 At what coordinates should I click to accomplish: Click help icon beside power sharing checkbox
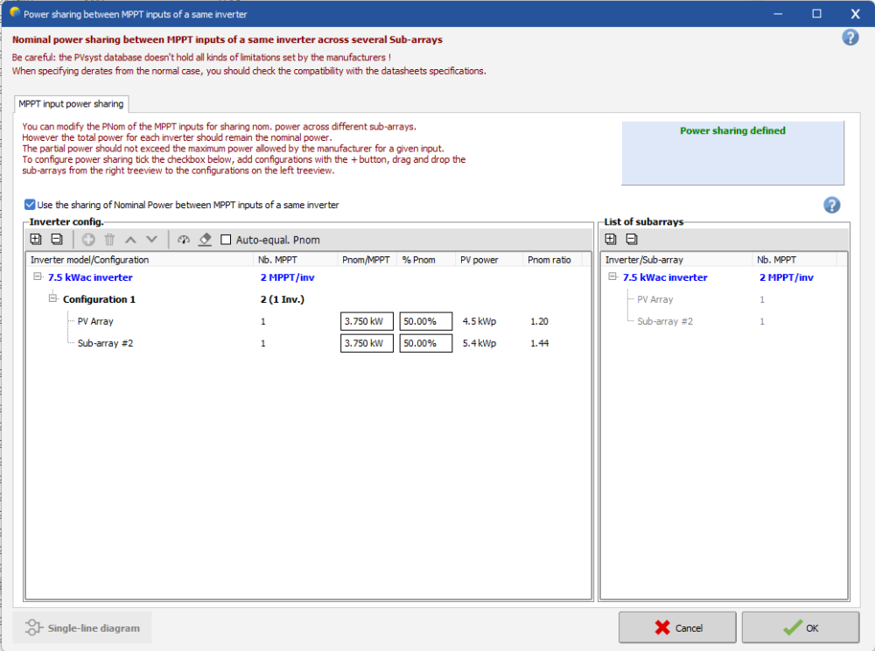[831, 205]
